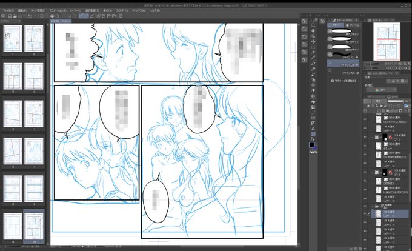Screen dimensions: 412x251
Task: Open the topmost material palette icon in dock
Action: point(304,21)
